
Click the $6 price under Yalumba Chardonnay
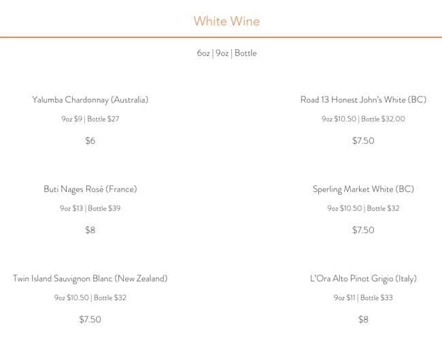click(x=90, y=141)
